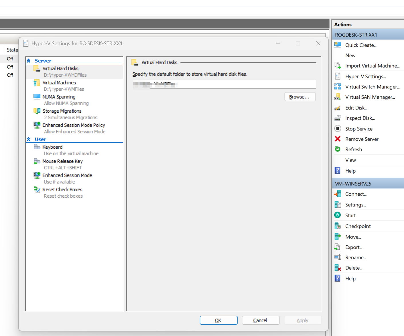Click the Delete icon under VM-WINSERV25
The image size is (404, 336).
[x=338, y=268]
